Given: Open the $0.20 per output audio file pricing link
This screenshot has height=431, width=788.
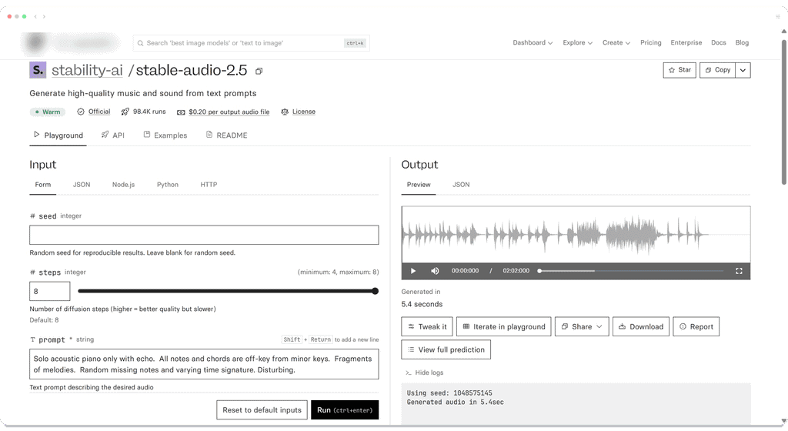Looking at the screenshot, I should (229, 112).
